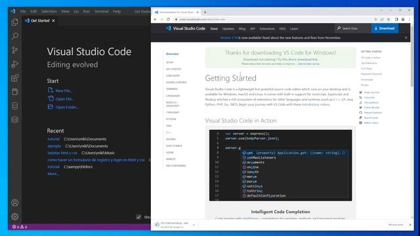Screen dimensions: 420x236
Task: Open the Manage gear icon in VS Code
Action: point(14,216)
